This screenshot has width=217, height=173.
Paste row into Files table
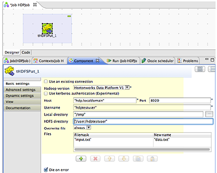tap(152, 159)
